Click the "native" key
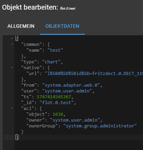 click(31, 68)
